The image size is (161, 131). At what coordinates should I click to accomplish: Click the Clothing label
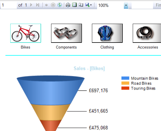(107, 47)
